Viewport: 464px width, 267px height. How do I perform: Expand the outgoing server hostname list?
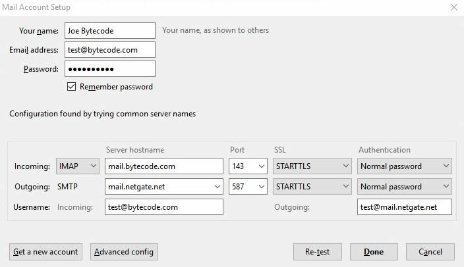217,187
